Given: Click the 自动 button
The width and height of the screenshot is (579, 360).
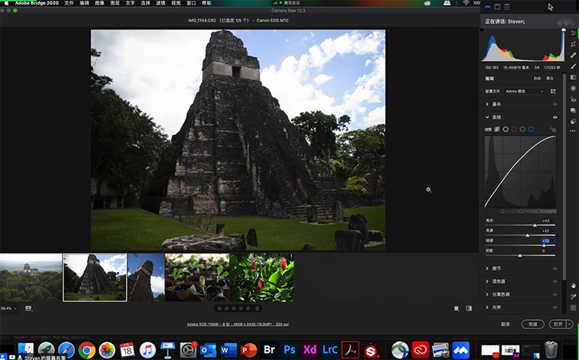Looking at the screenshot, I should coord(537,79).
